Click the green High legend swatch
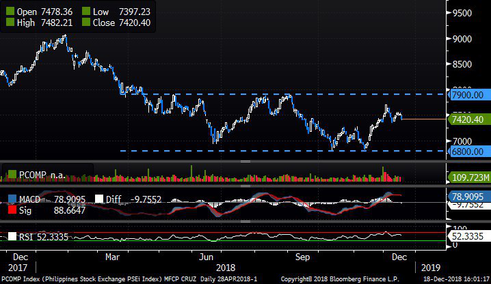Viewport: 491px width, 284px height. pyautogui.click(x=10, y=23)
